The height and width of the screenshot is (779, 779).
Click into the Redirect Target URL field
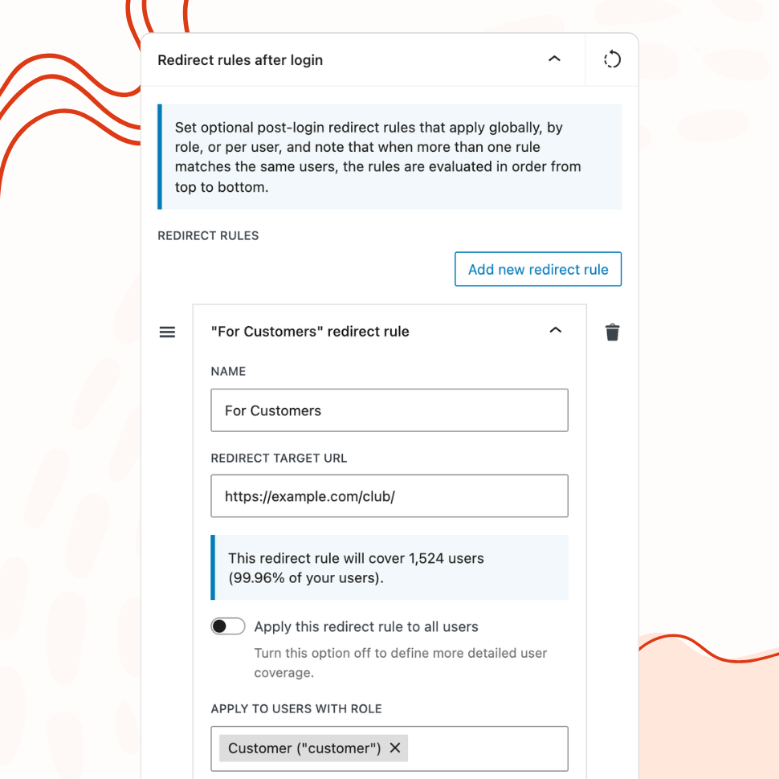coord(389,496)
